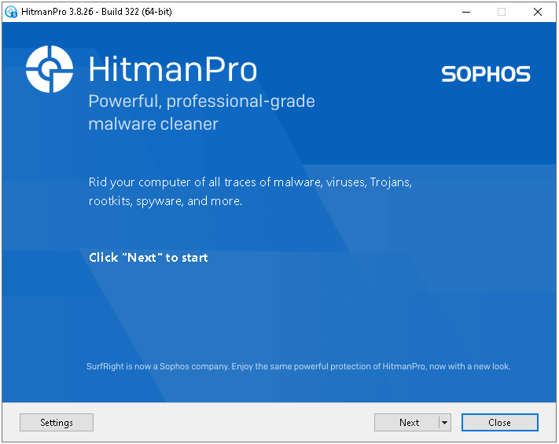Click the HitmanPro crosshair logo
This screenshot has width=559, height=444.
coord(50,69)
